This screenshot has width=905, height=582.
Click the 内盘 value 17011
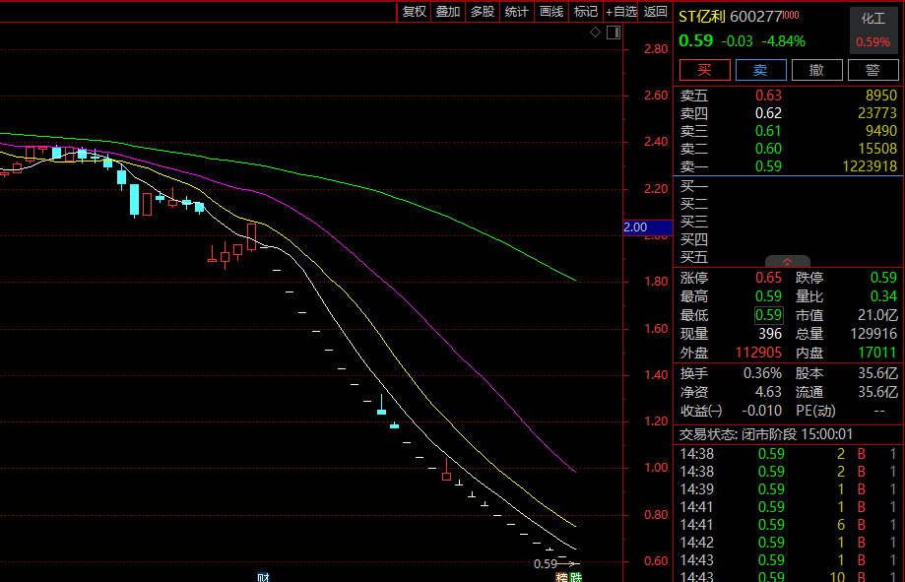tap(877, 353)
